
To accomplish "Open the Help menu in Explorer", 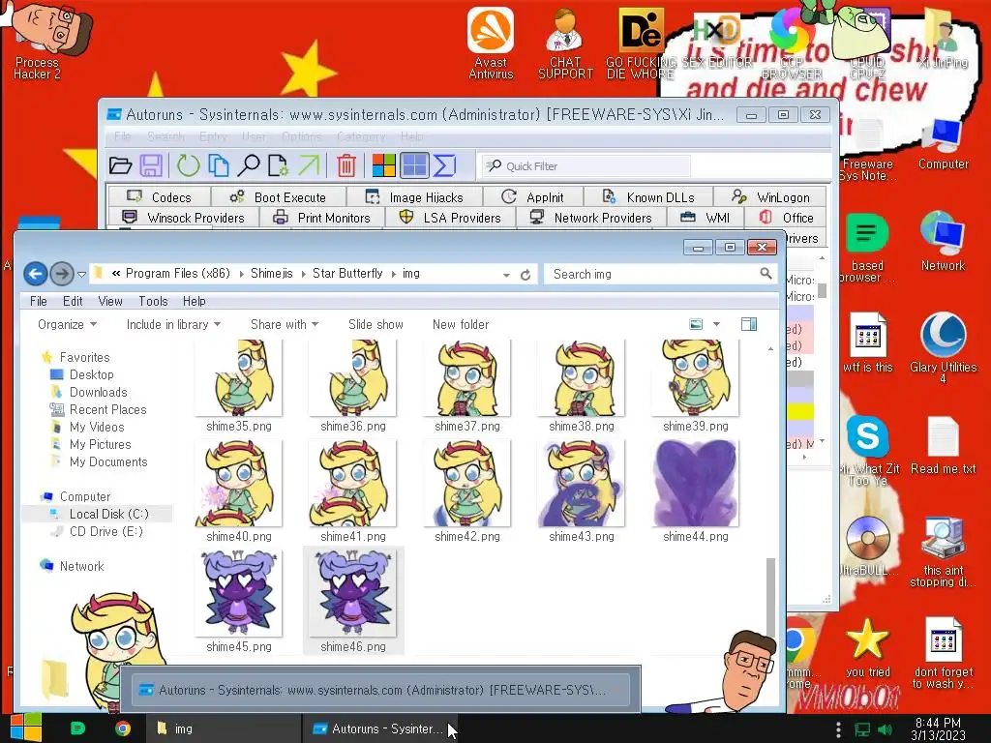I will point(194,302).
